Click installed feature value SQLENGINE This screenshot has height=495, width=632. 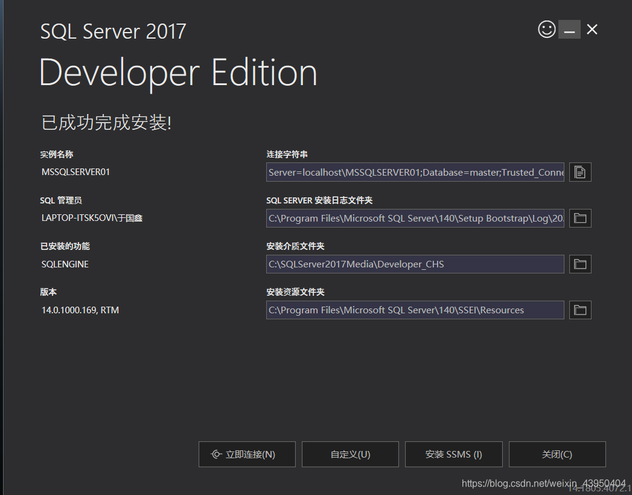coord(65,264)
